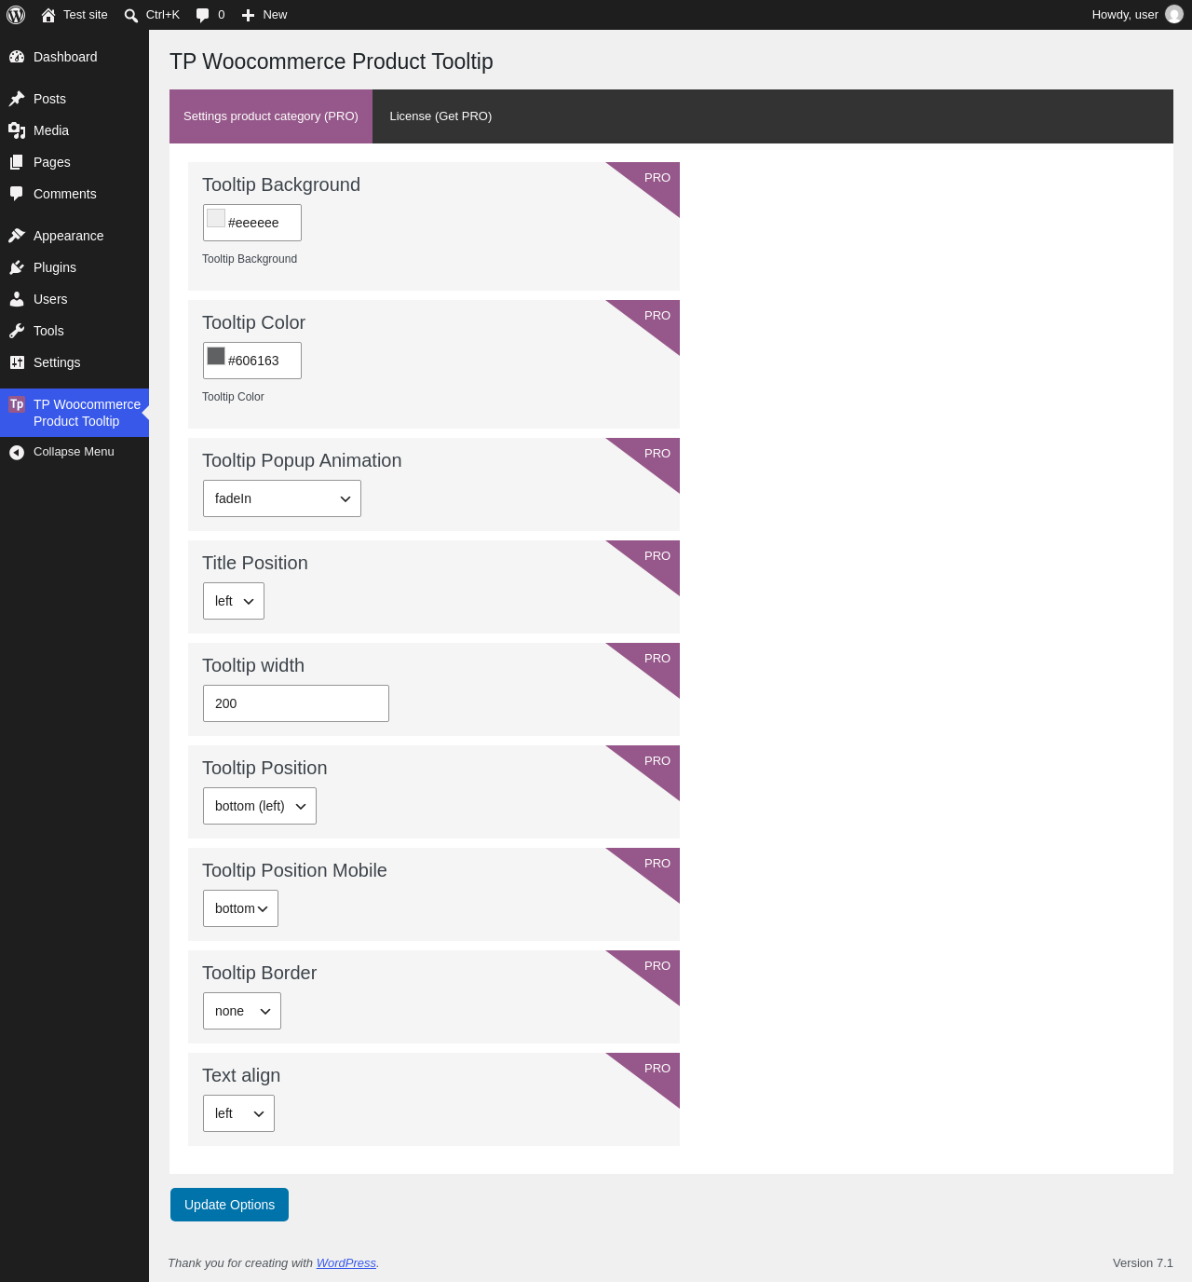
Task: Click the #606163 hex value field
Action: (253, 361)
